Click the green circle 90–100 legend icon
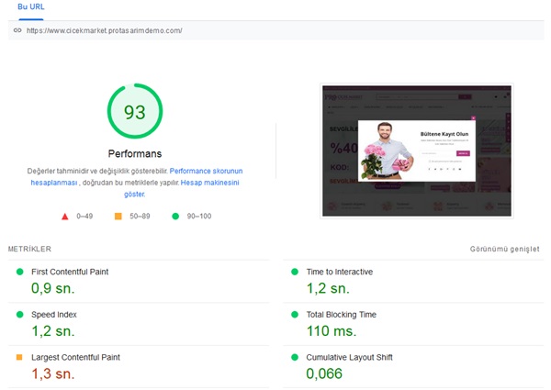Viewport: 551px width, 390px height. tap(175, 217)
